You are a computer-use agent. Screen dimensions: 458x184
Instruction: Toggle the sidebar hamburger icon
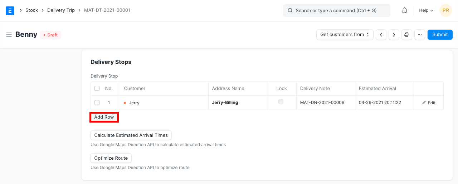pos(9,35)
